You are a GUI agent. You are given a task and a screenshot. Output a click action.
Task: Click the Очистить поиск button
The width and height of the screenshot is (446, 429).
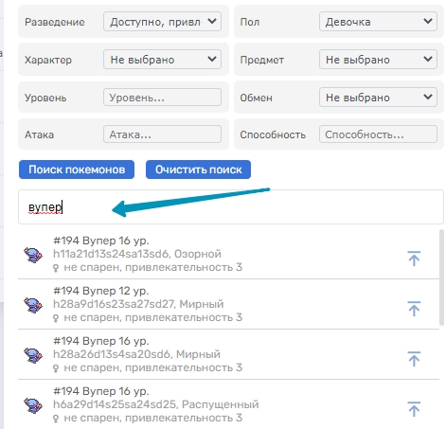point(198,170)
